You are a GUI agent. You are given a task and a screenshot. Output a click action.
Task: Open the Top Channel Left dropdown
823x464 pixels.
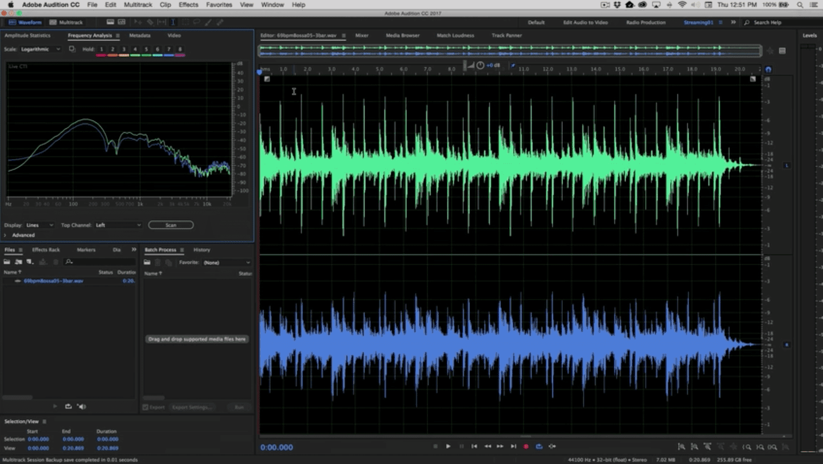pyautogui.click(x=118, y=225)
